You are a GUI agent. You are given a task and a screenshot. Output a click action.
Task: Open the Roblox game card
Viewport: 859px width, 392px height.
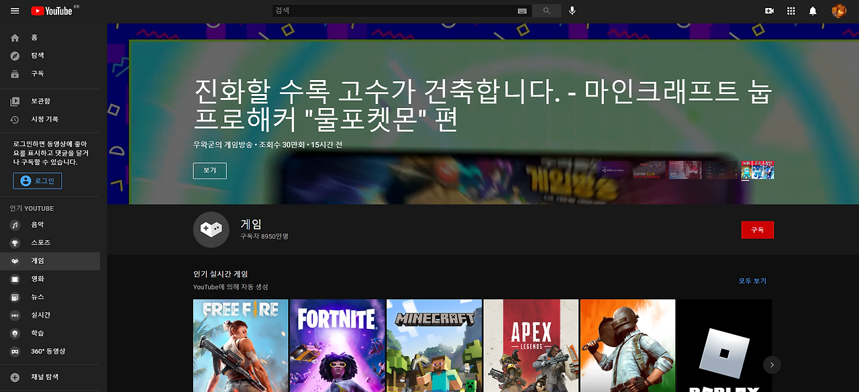point(724,346)
